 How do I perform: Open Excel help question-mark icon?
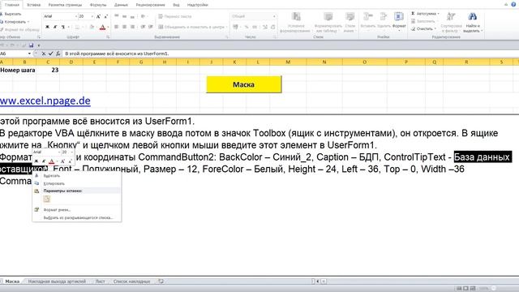513,4
